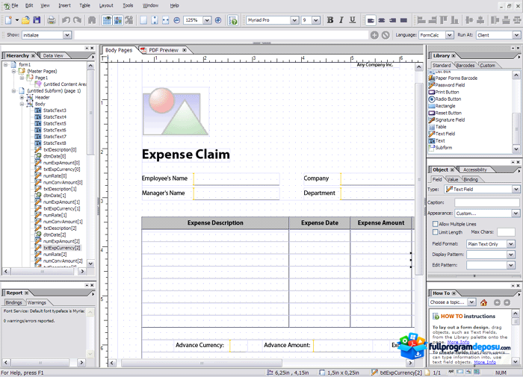Select right text alignment icon
This screenshot has height=377, width=523.
tap(392, 20)
